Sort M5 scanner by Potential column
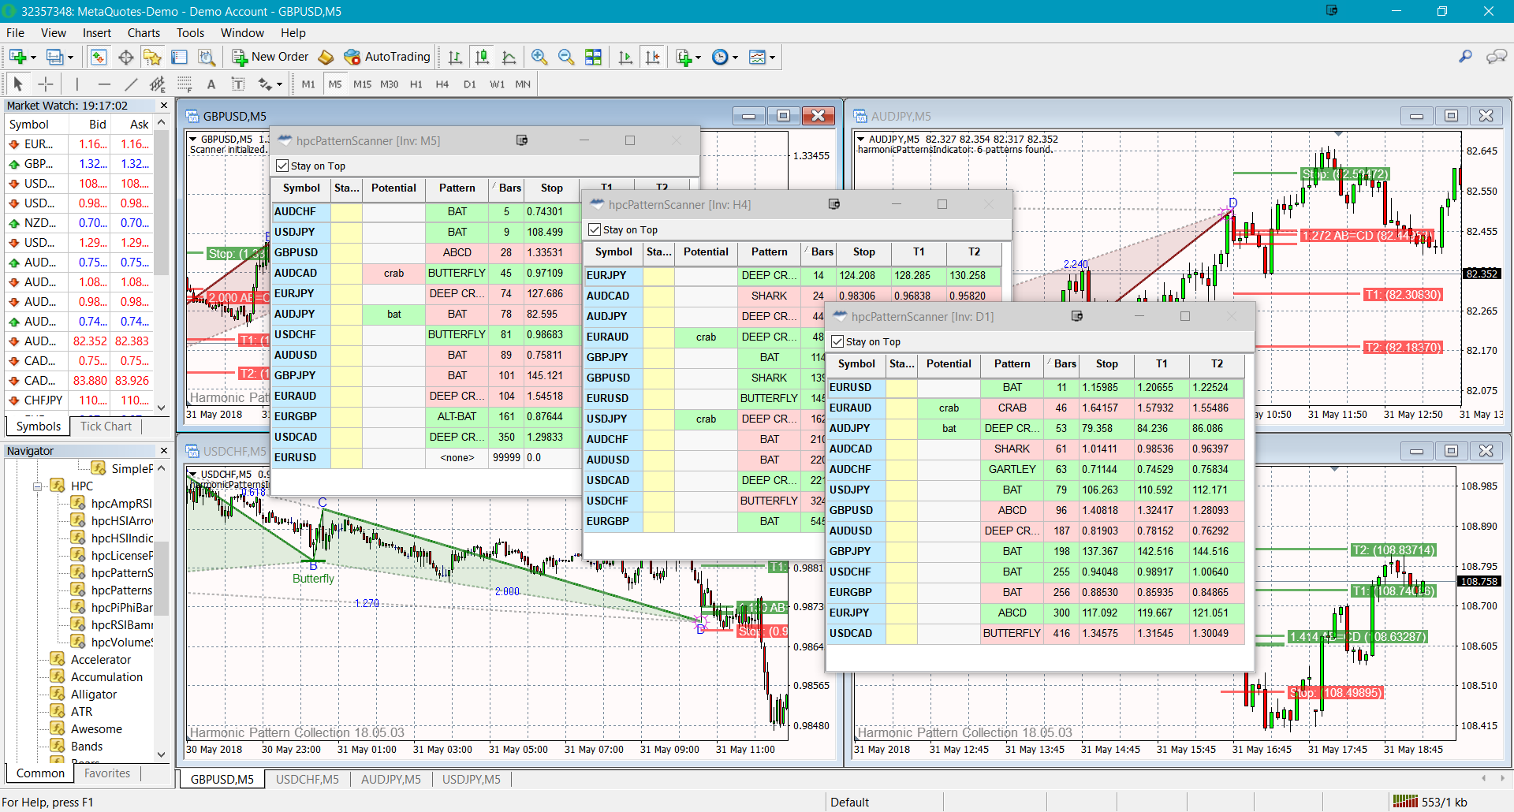 click(x=393, y=188)
